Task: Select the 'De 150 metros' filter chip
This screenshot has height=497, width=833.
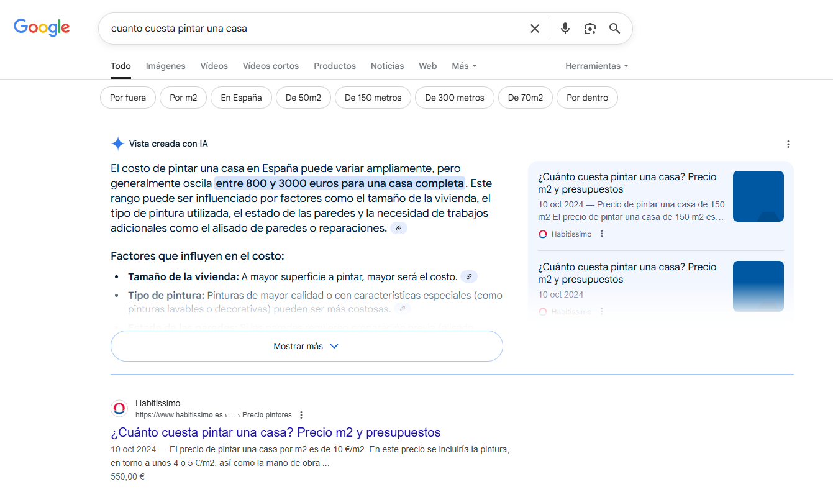Action: (x=373, y=98)
